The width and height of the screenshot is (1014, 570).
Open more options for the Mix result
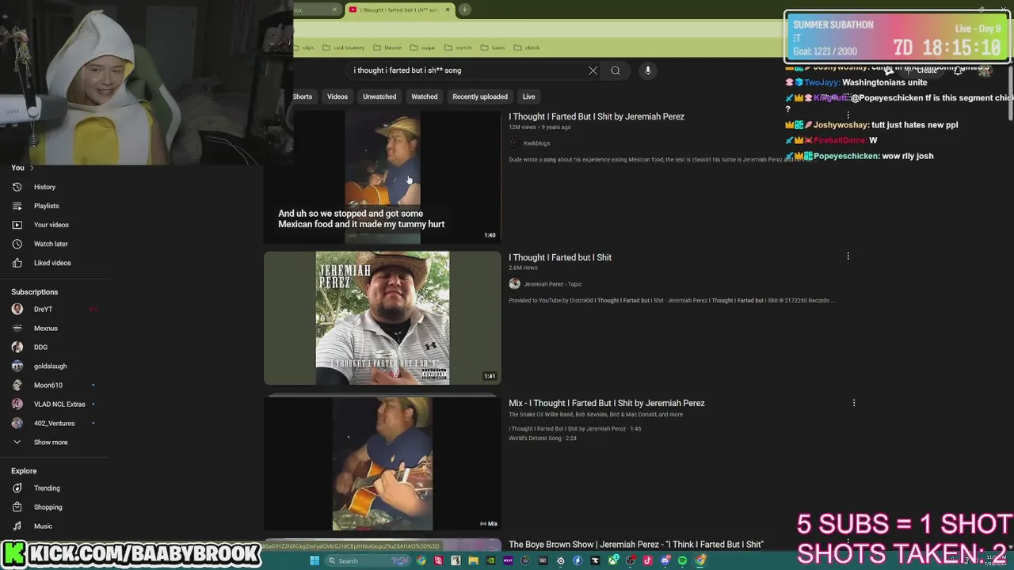[854, 403]
